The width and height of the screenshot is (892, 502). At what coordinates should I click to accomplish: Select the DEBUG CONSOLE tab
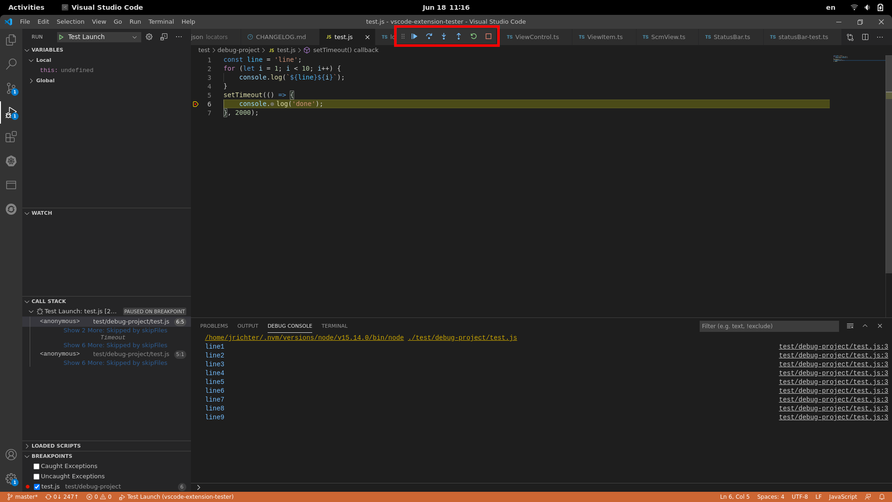290,325
